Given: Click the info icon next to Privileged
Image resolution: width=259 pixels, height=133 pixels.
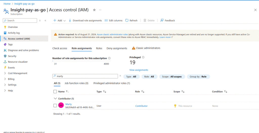Looking at the screenshot, I should 143,57.
